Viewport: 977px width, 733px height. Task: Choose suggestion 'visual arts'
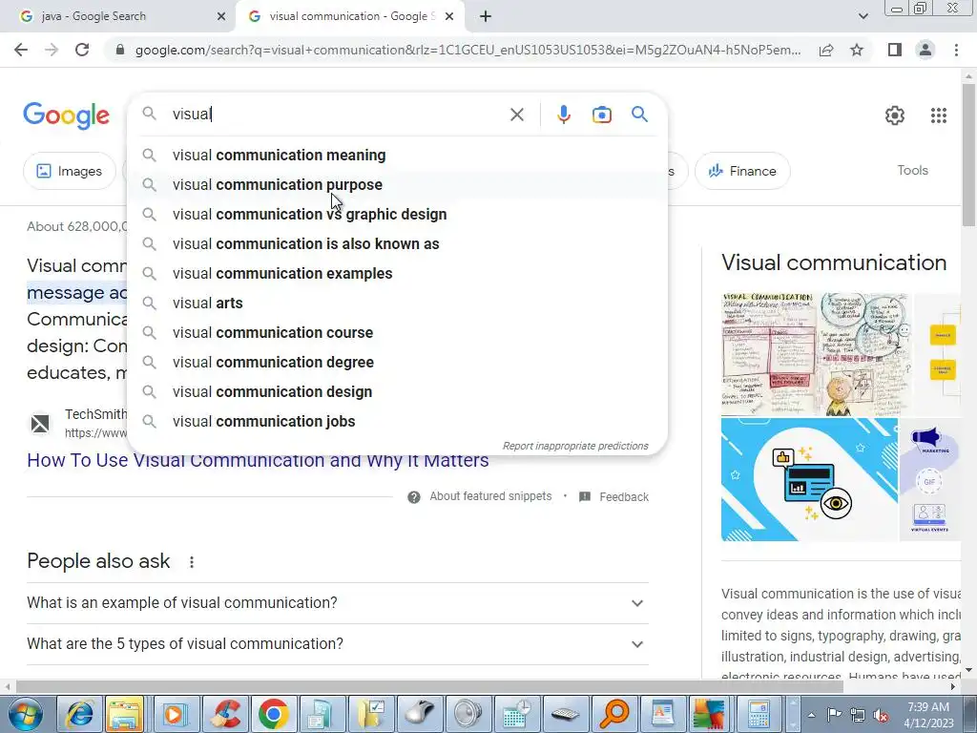coord(397,303)
